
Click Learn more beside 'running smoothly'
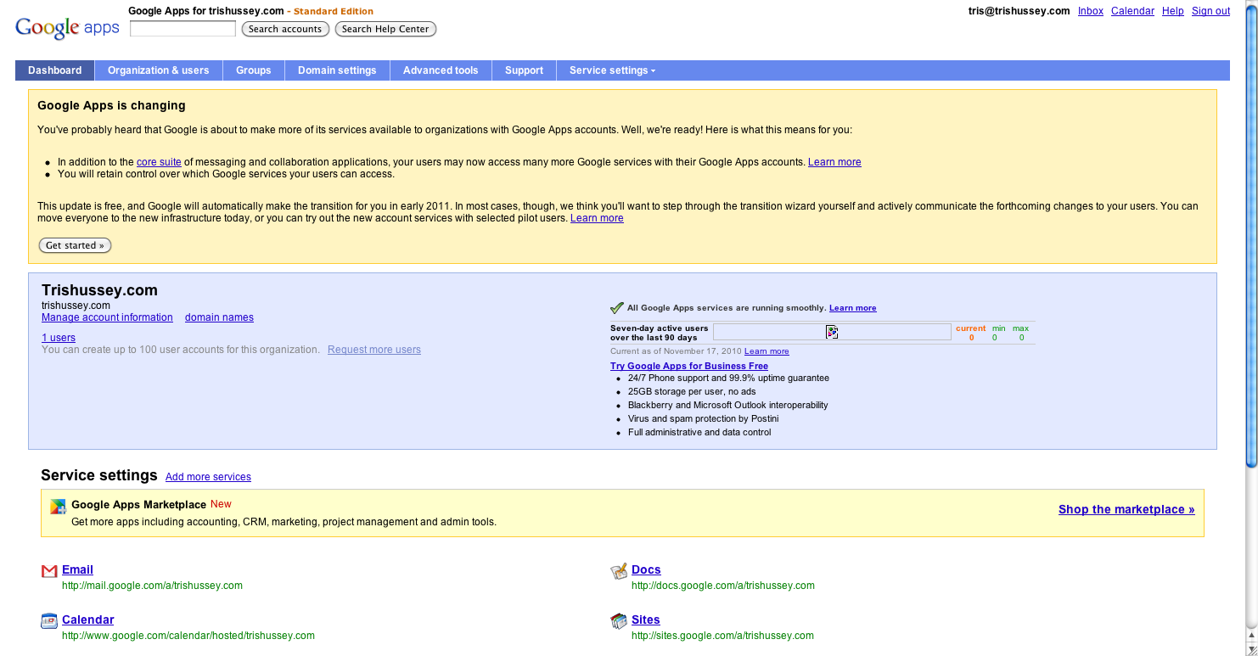click(852, 308)
